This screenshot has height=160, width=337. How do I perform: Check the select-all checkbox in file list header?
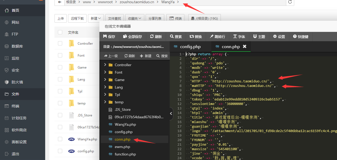point(60,32)
